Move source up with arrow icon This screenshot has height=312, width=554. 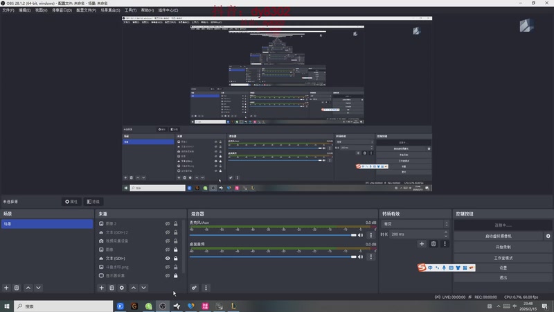pos(134,288)
